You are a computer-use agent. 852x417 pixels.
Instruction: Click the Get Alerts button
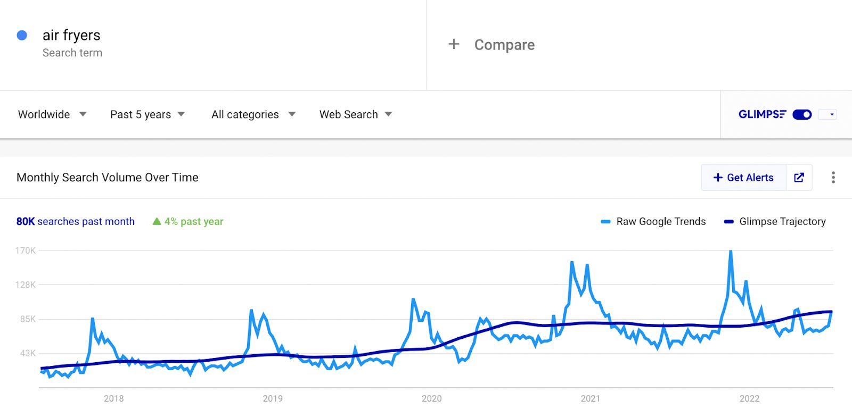click(743, 178)
